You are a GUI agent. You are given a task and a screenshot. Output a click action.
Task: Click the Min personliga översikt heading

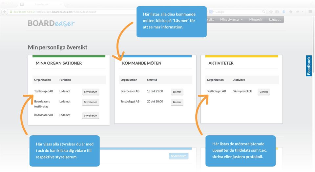tap(57, 47)
